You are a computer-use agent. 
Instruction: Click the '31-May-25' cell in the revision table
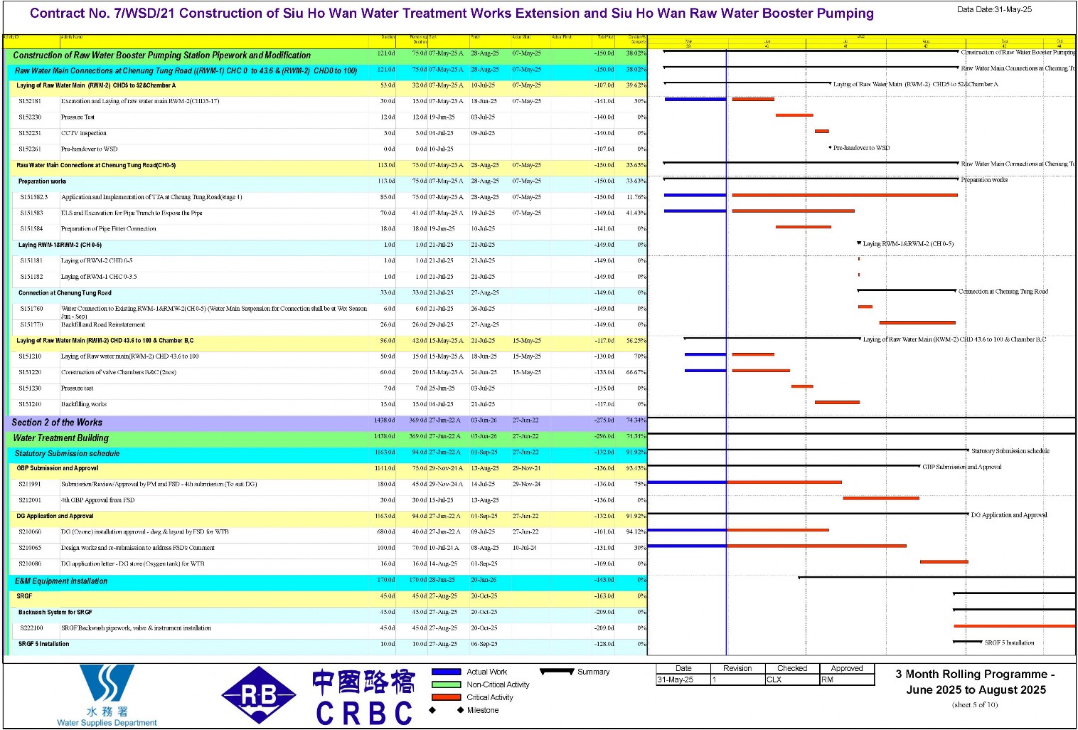683,679
